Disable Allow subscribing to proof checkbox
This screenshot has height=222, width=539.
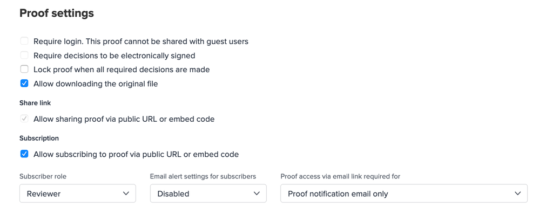tap(24, 154)
